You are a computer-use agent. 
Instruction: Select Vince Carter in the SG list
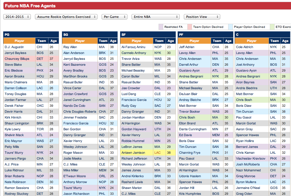point(72,88)
